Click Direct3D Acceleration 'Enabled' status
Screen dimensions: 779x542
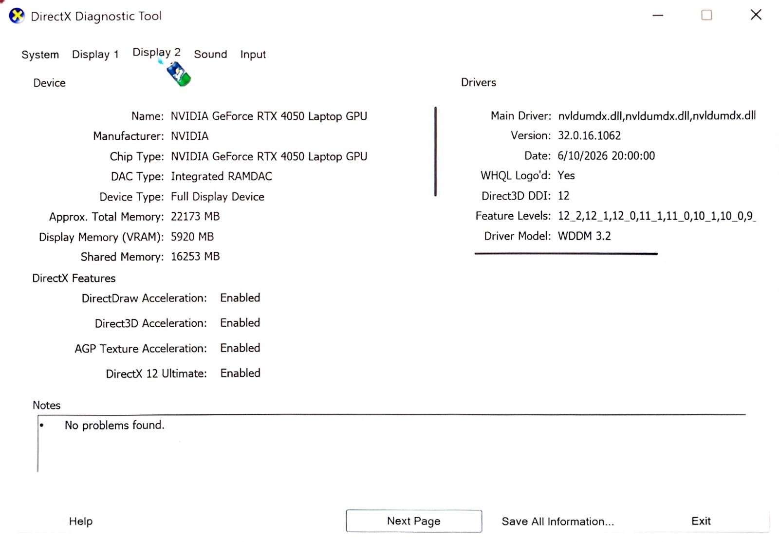(240, 323)
